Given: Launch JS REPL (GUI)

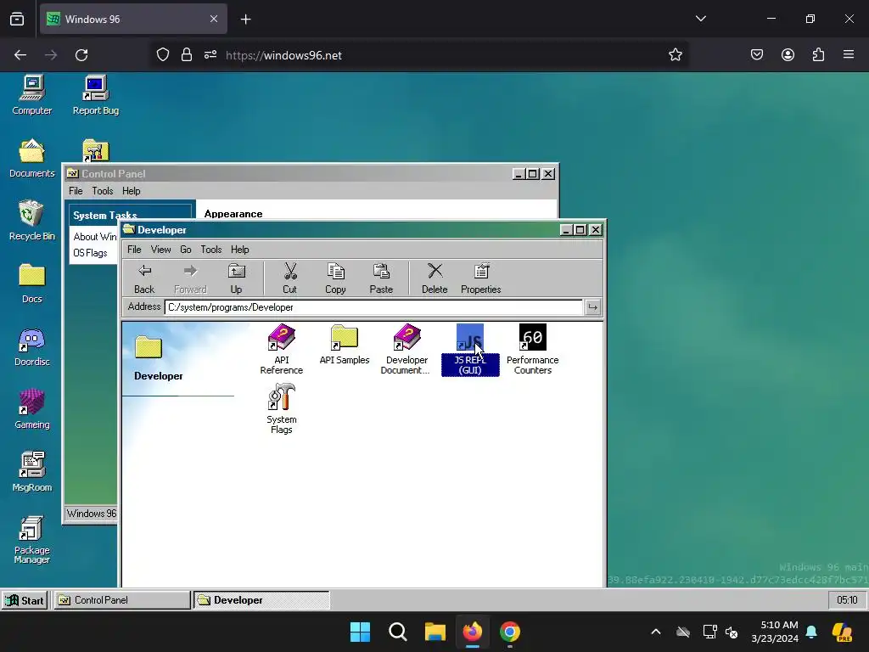Looking at the screenshot, I should pyautogui.click(x=470, y=349).
